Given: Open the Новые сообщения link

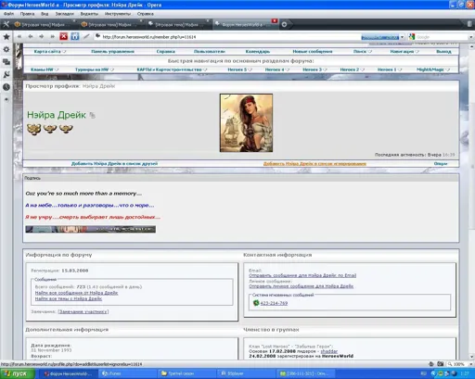Looking at the screenshot, I should [x=313, y=51].
